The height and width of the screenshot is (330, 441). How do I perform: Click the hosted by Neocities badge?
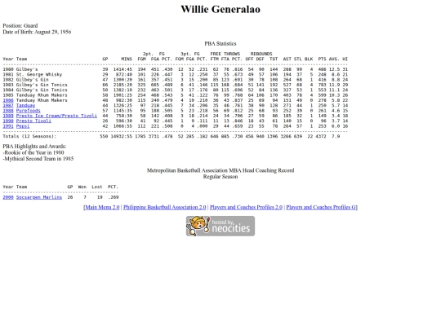tap(220, 227)
